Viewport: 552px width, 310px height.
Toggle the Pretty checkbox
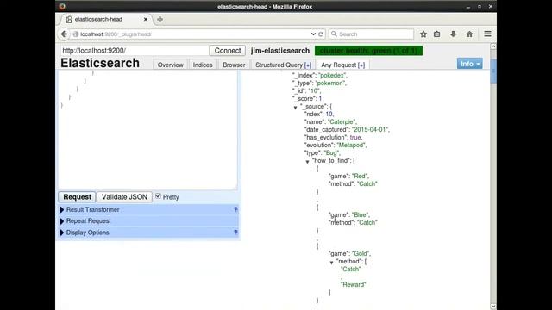click(158, 196)
